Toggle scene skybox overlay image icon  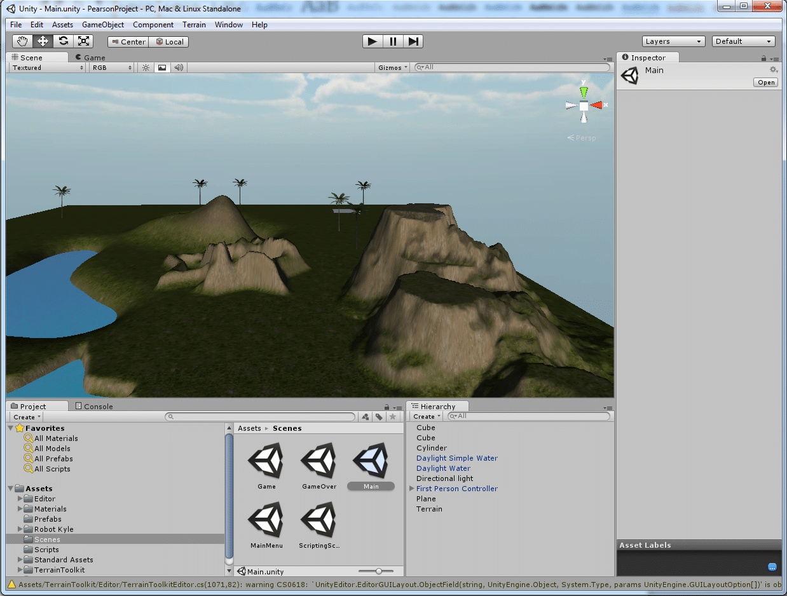coord(161,67)
